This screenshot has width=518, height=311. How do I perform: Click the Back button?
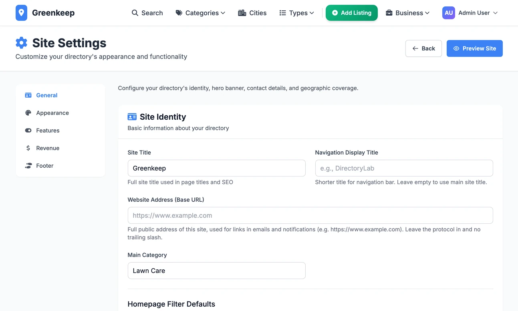click(423, 48)
